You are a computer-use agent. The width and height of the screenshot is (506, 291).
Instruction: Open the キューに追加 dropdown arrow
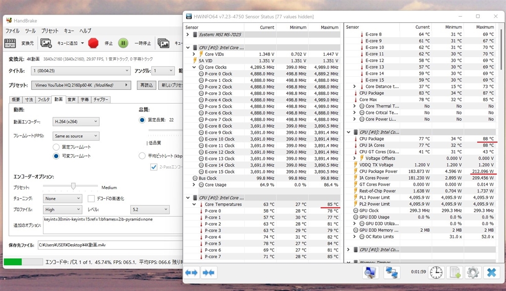[x=83, y=43]
